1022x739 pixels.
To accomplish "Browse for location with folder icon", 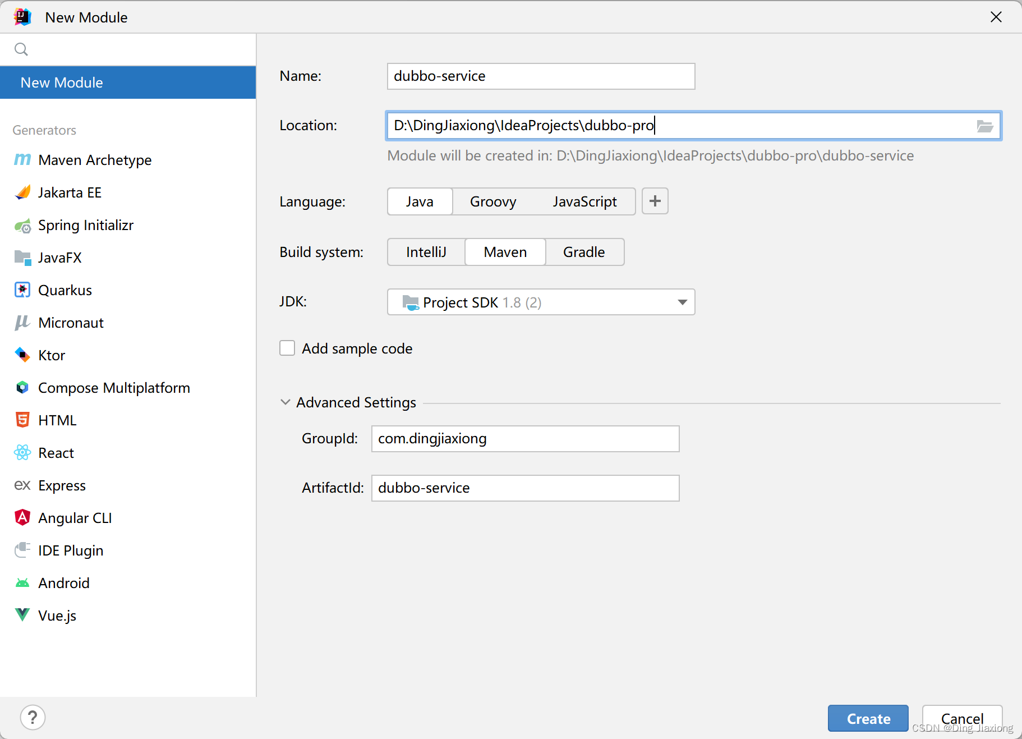I will [x=985, y=126].
